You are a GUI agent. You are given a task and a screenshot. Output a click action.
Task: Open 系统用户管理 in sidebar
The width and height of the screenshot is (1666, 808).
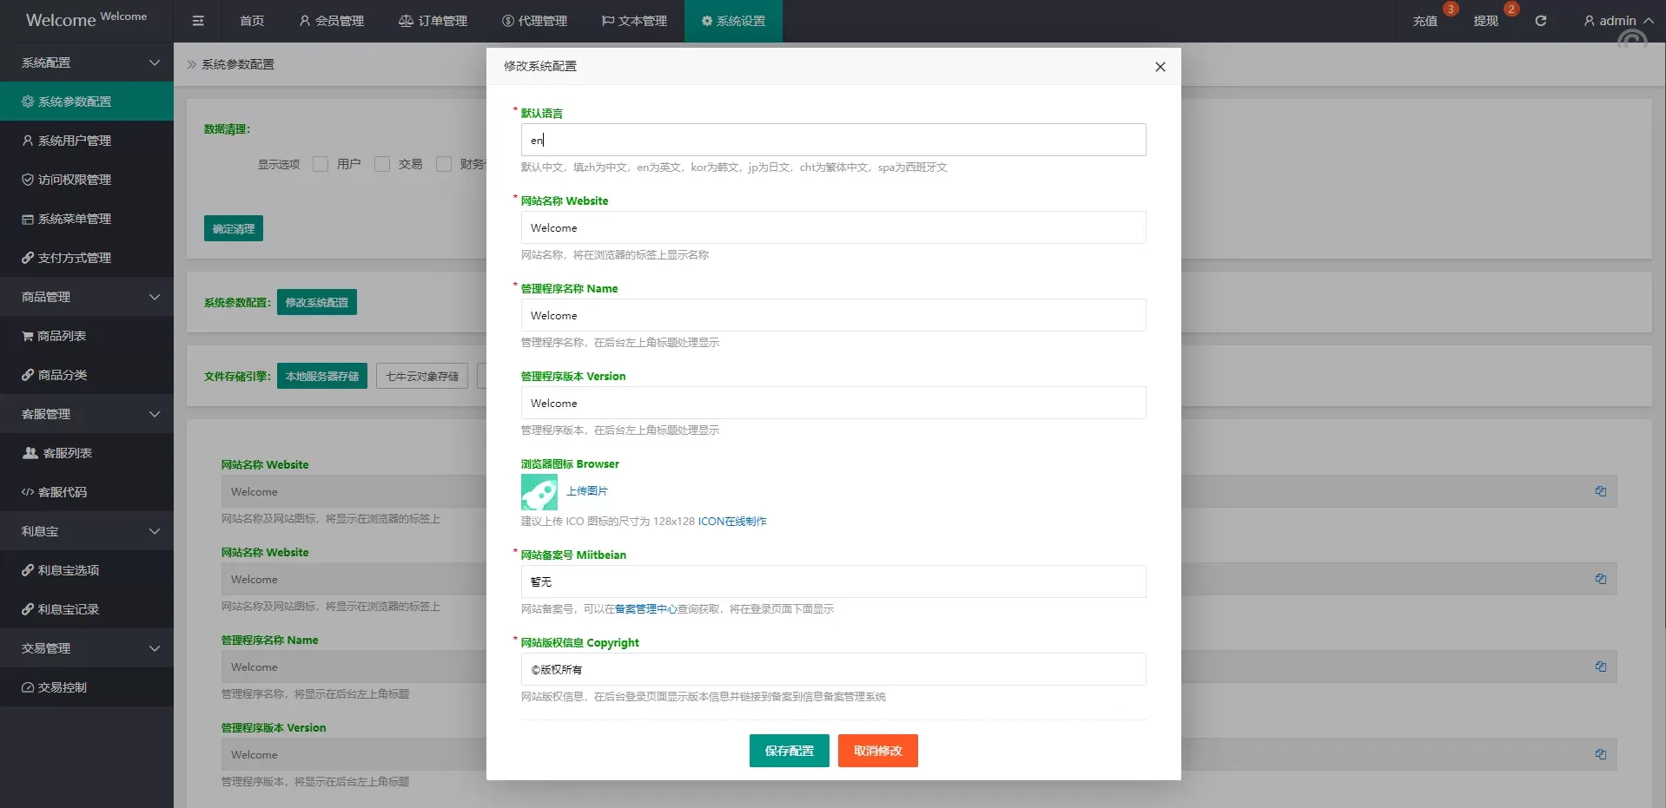pyautogui.click(x=74, y=141)
